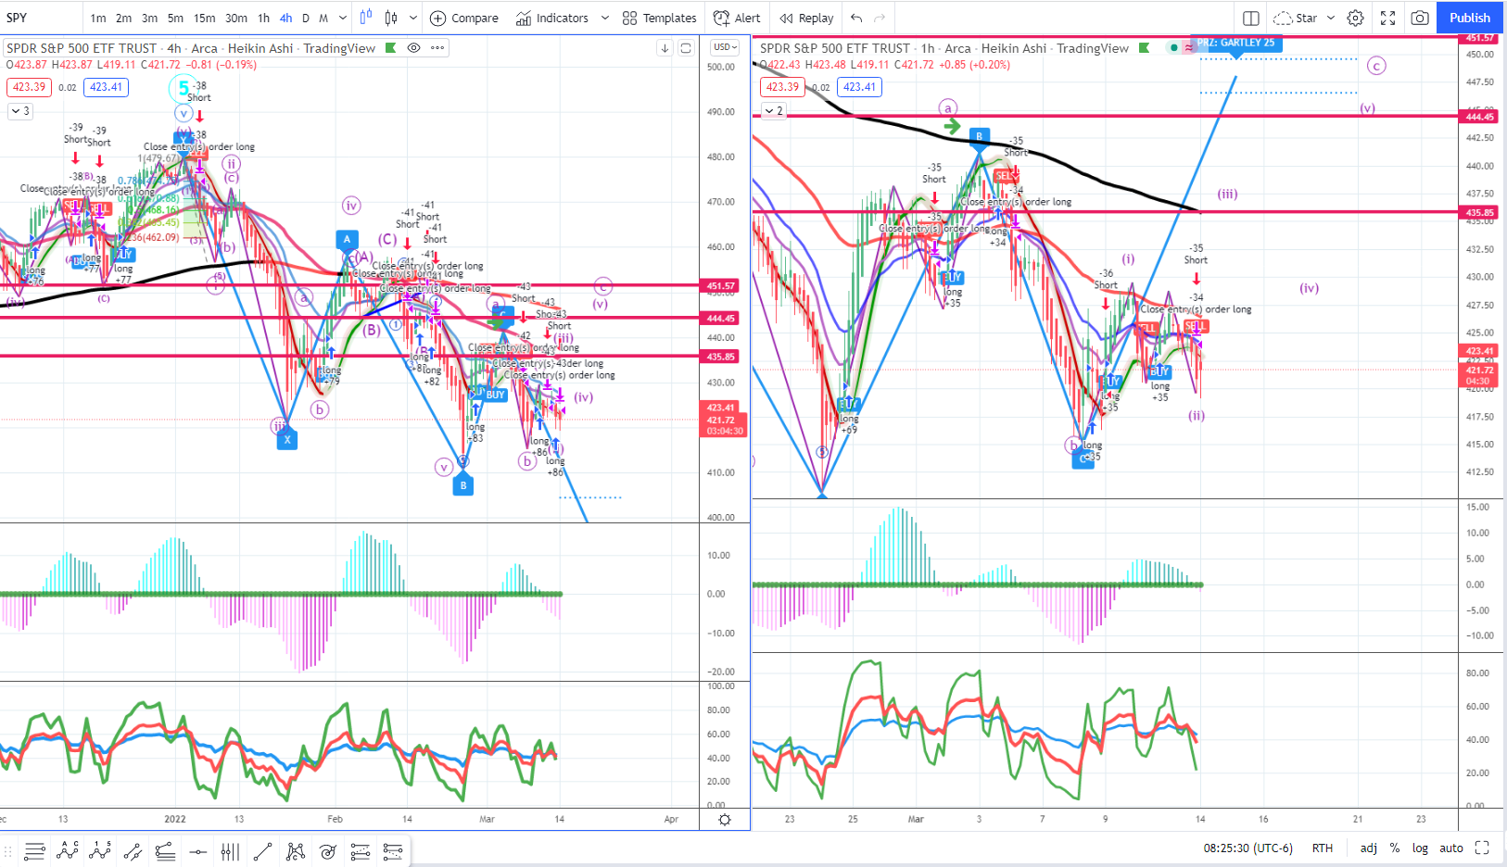Image resolution: width=1507 pixels, height=867 pixels.
Task: Toggle adj price adjustment
Action: click(1369, 848)
